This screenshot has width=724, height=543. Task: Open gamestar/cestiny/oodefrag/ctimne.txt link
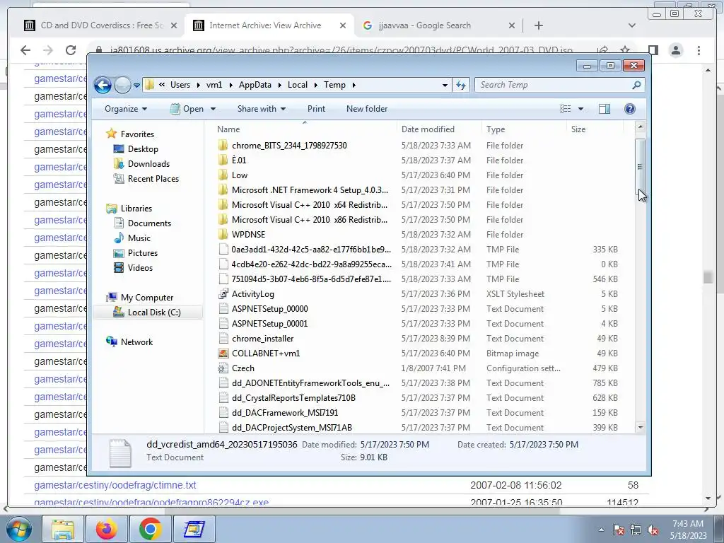115,485
